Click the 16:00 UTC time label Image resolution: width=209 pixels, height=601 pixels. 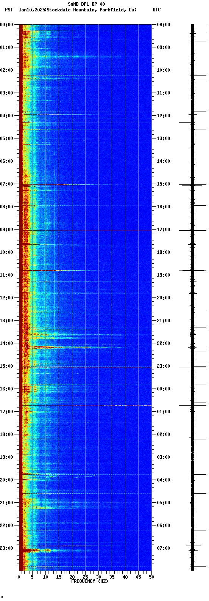tap(164, 207)
